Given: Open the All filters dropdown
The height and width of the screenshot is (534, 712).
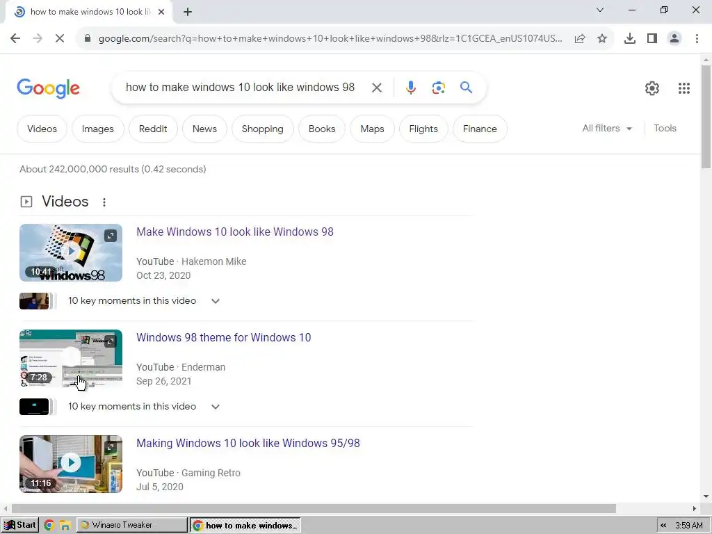Looking at the screenshot, I should [607, 129].
